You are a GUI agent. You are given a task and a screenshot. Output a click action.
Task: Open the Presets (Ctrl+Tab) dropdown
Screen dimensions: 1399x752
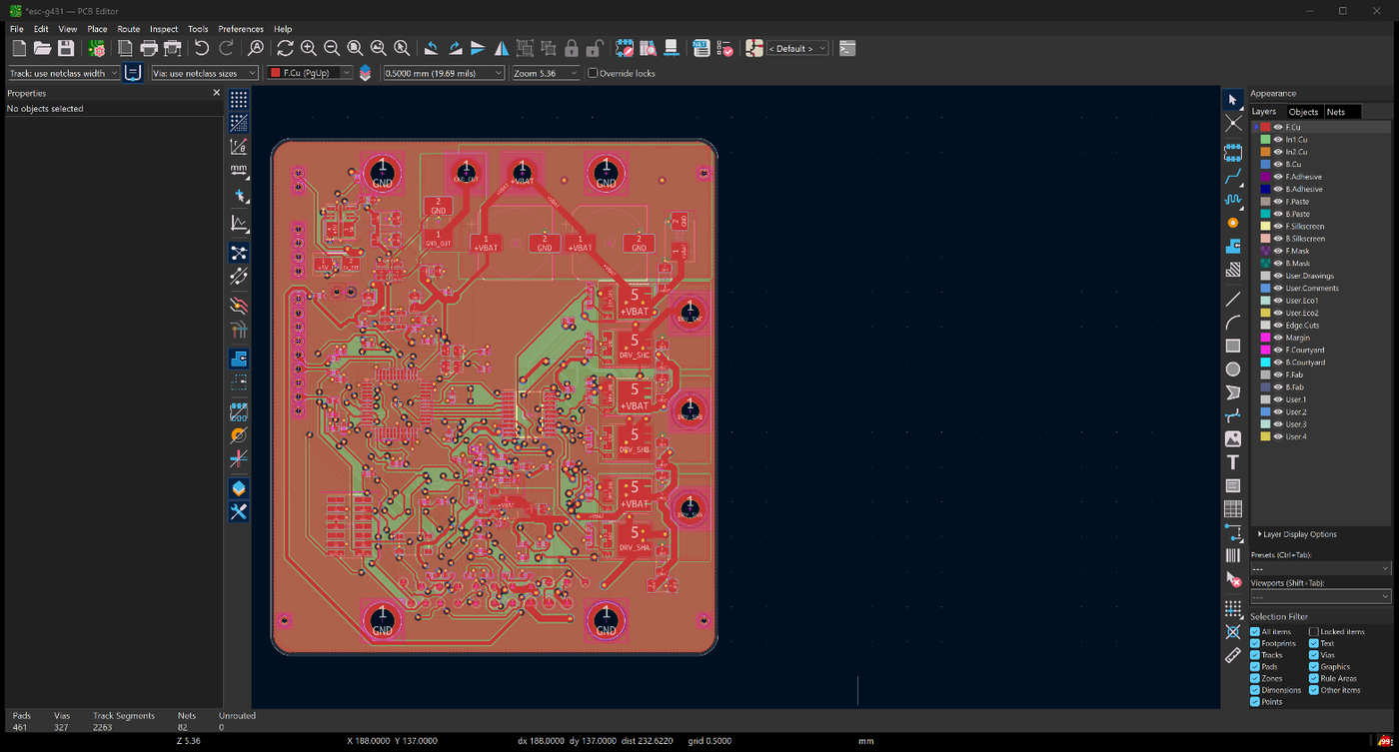click(1320, 568)
